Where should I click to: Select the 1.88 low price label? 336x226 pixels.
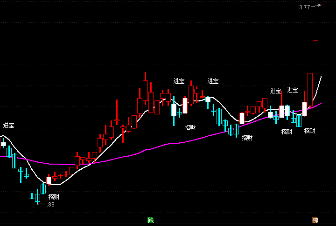point(49,205)
